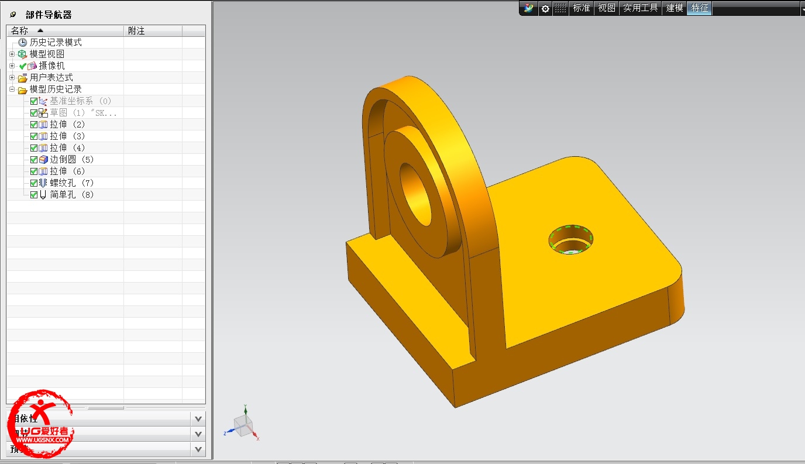The width and height of the screenshot is (805, 464).
Task: Collapse the 模型历史记录 tree node
Action: [12, 89]
